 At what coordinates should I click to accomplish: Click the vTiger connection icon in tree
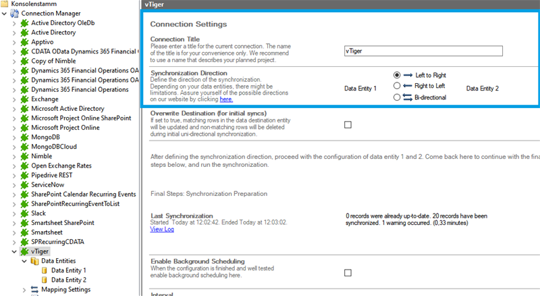coord(24,251)
